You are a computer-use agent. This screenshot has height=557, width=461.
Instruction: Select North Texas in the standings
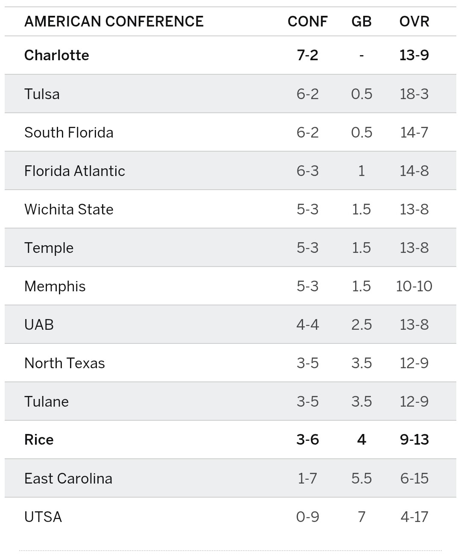coord(64,363)
